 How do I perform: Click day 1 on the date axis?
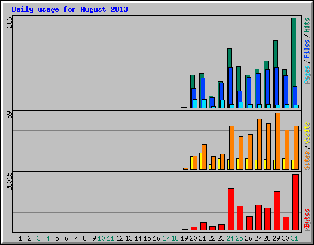20,238
